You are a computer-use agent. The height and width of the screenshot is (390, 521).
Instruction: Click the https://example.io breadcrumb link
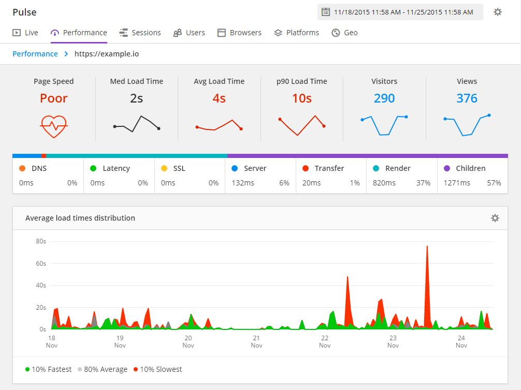click(107, 53)
